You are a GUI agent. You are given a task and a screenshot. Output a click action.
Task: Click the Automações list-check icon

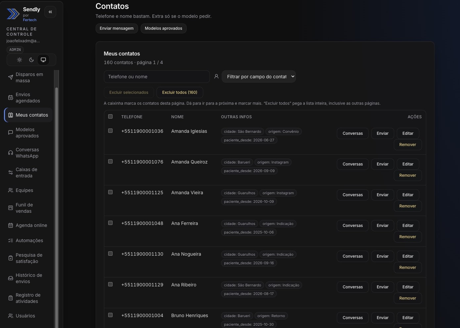11,240
